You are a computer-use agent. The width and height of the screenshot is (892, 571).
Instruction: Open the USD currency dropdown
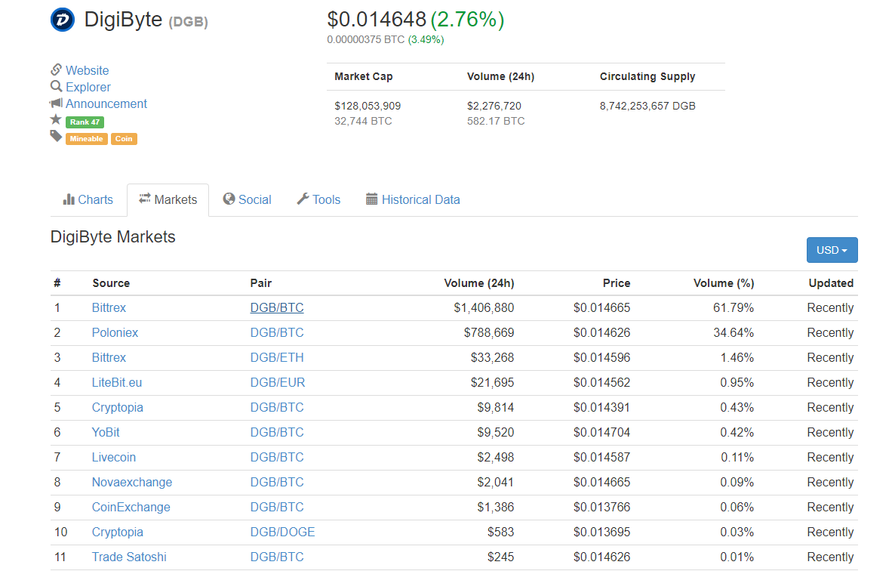pyautogui.click(x=832, y=250)
